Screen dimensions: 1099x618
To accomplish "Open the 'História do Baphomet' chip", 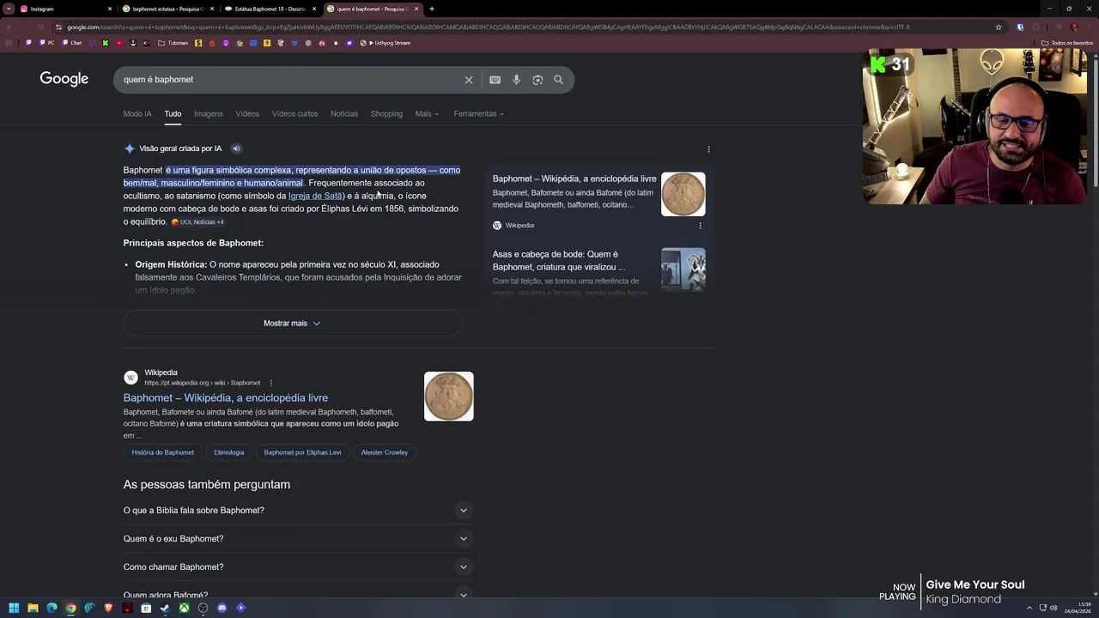I will pyautogui.click(x=162, y=452).
